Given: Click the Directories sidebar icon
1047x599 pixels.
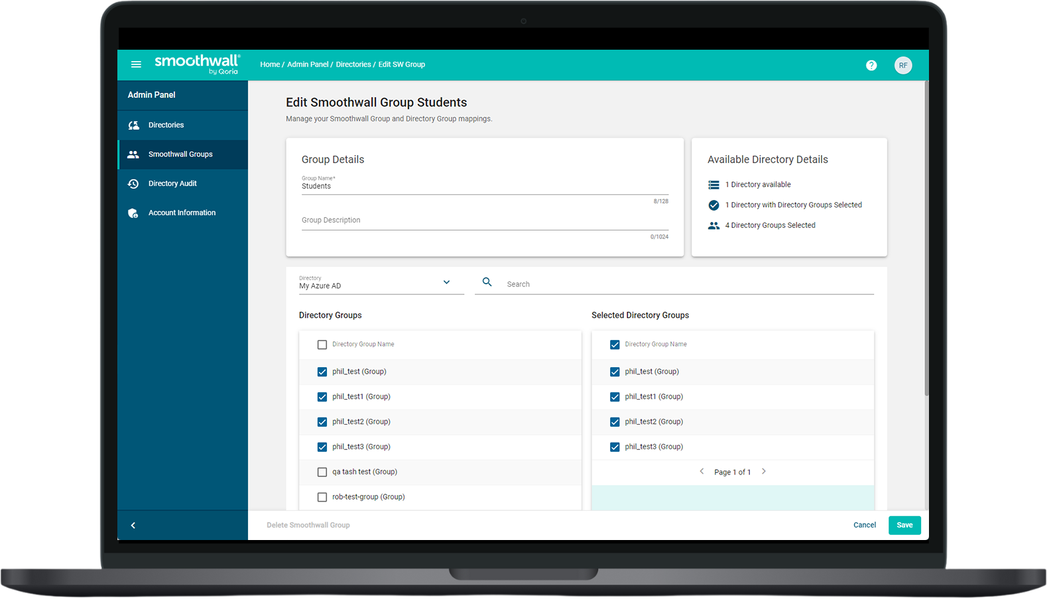Looking at the screenshot, I should click(x=133, y=125).
